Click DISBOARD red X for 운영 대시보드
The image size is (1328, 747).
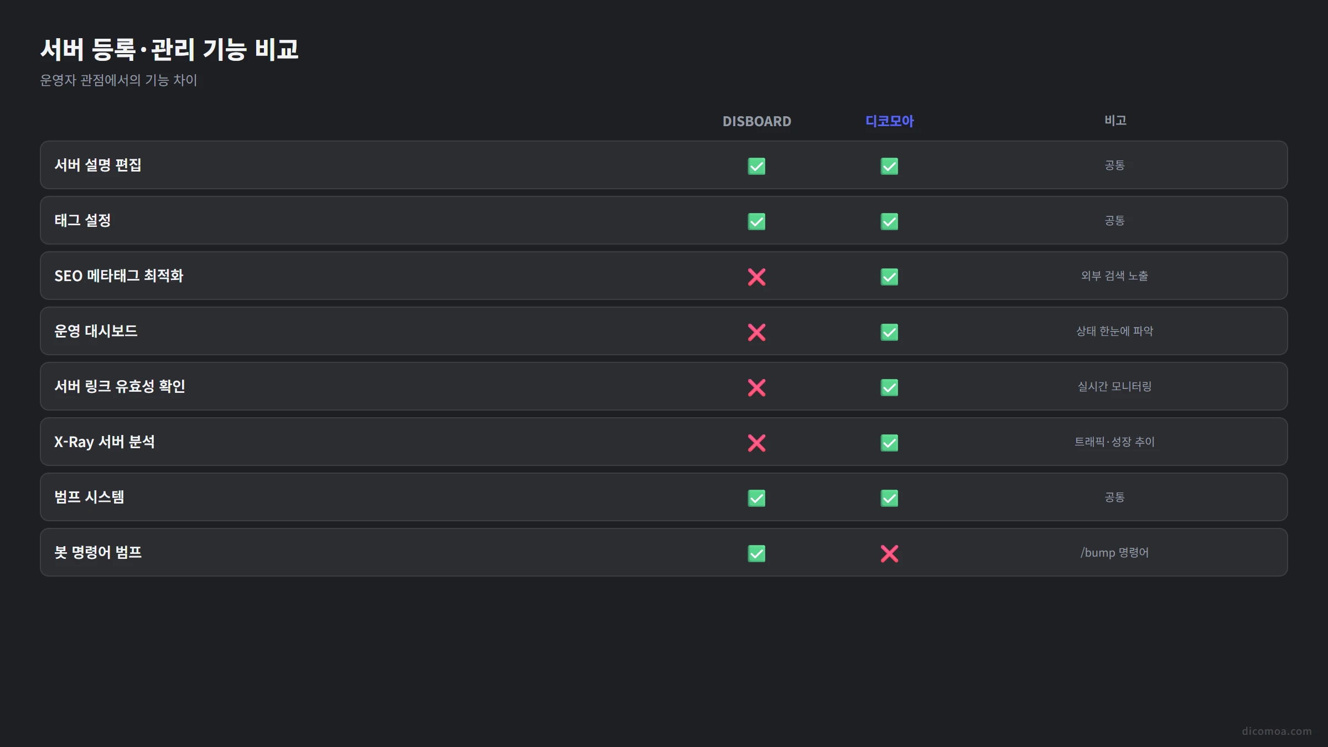pos(756,332)
